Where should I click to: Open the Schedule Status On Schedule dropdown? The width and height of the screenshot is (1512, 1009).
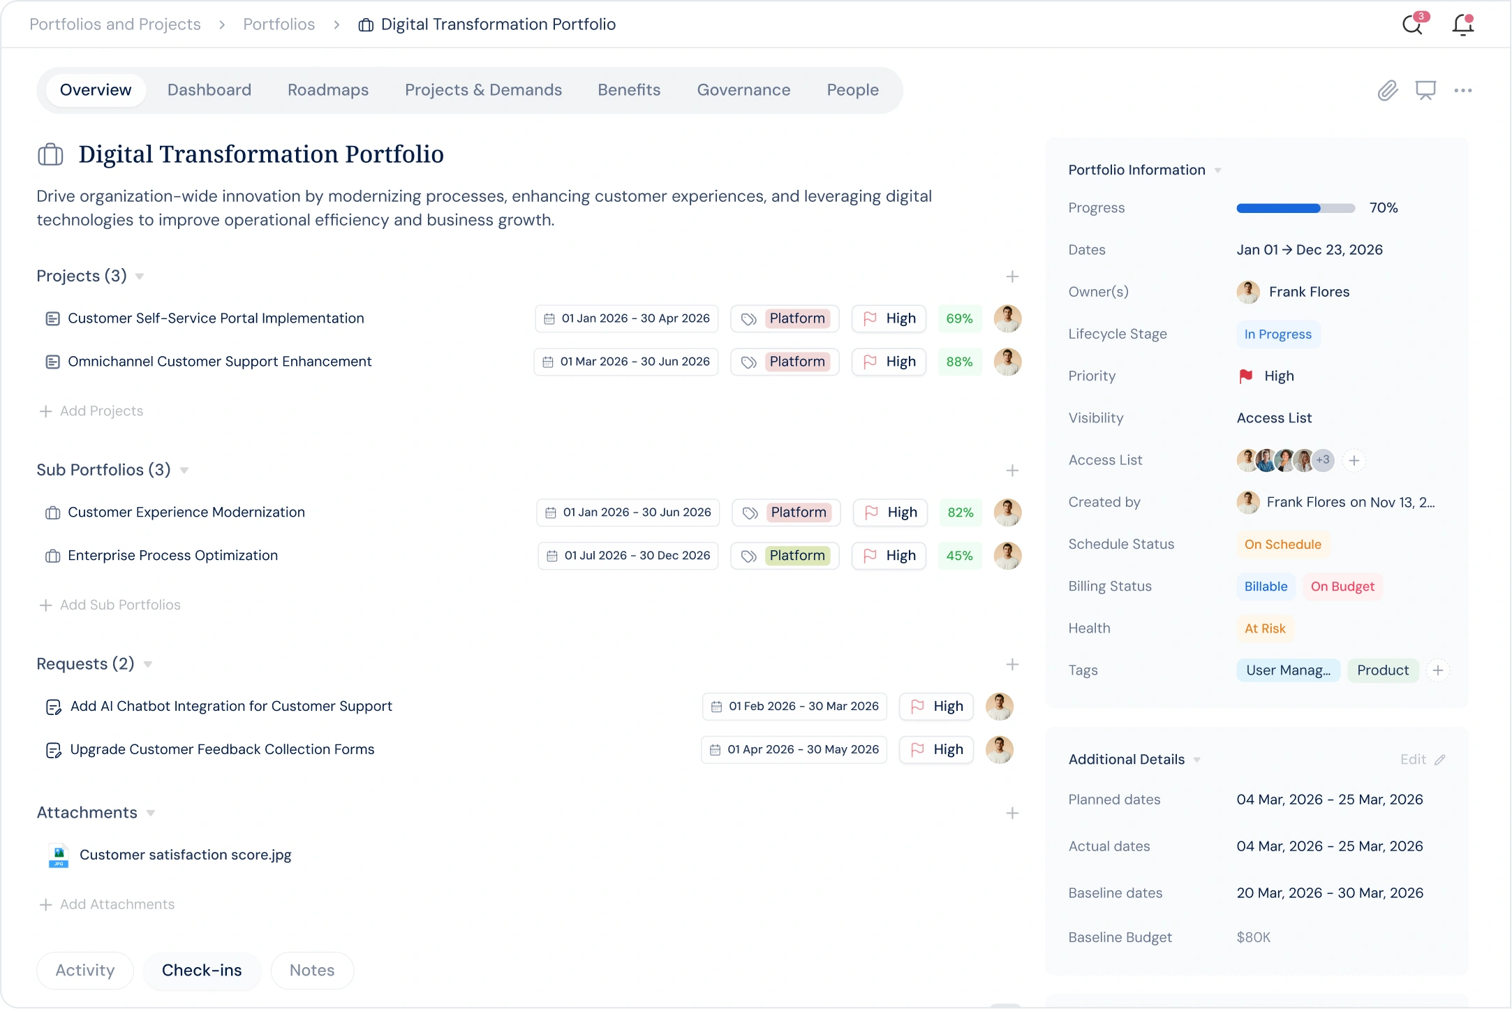pos(1282,545)
